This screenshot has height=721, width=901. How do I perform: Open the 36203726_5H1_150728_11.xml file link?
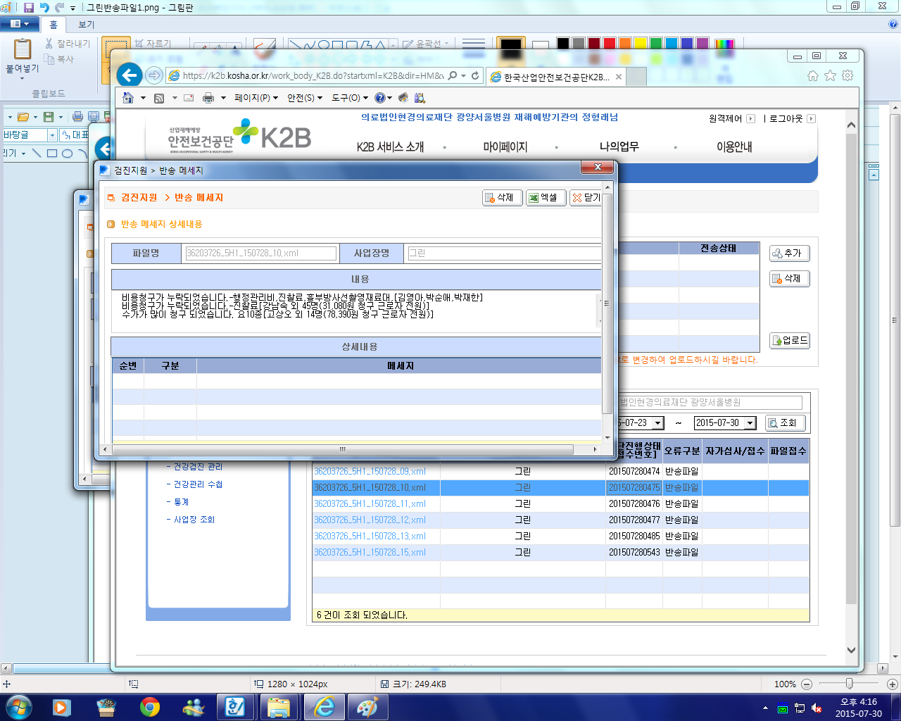tap(370, 504)
